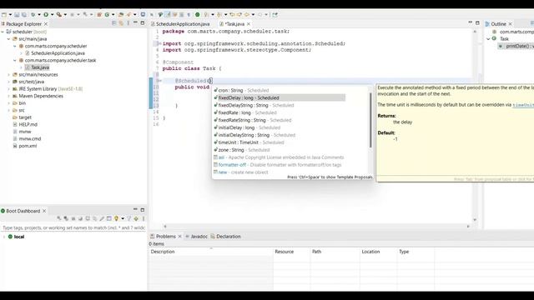Image resolution: width=534 pixels, height=300 pixels.
Task: Click the green Run button in toolbar
Action: [x=46, y=15]
